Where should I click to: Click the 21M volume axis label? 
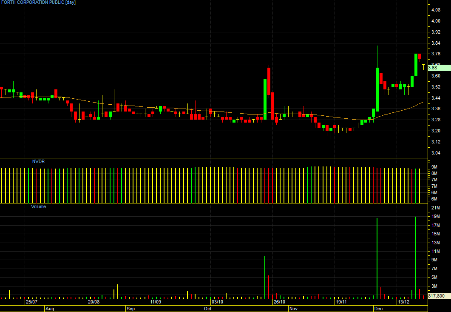tap(436, 208)
